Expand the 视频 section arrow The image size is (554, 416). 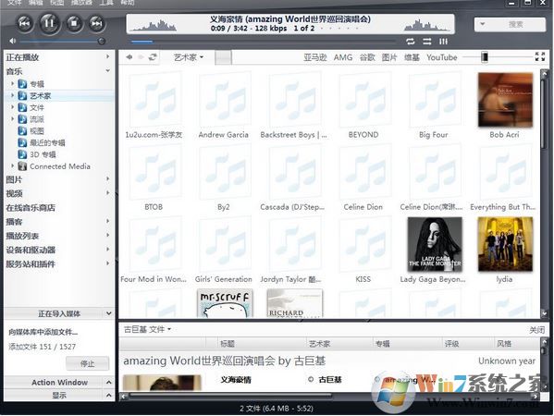[107, 193]
